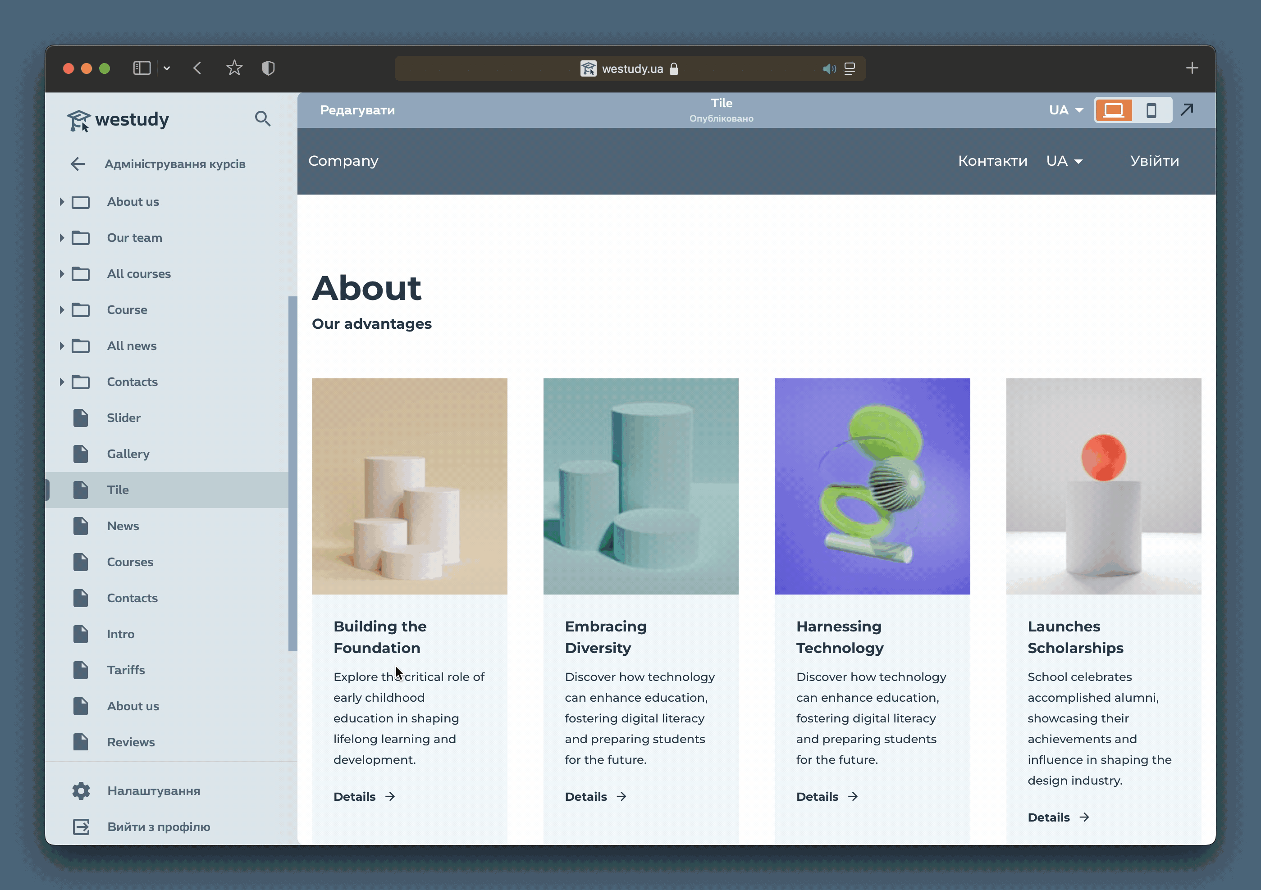
Task: Select About us page above Reviews
Action: tap(133, 707)
